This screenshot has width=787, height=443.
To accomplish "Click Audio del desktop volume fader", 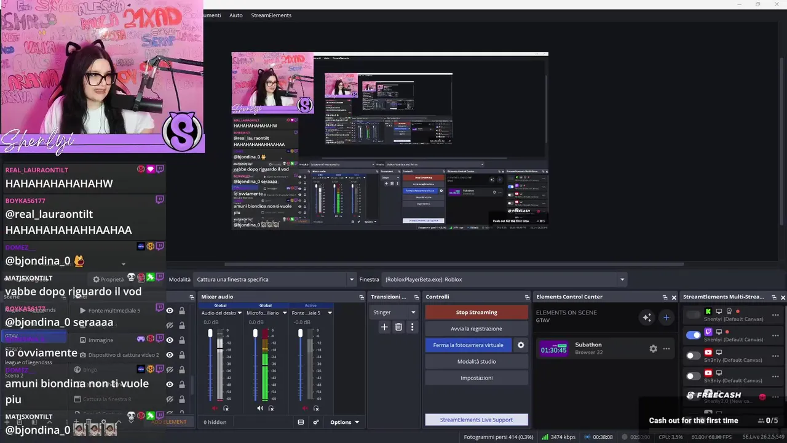I will (210, 333).
